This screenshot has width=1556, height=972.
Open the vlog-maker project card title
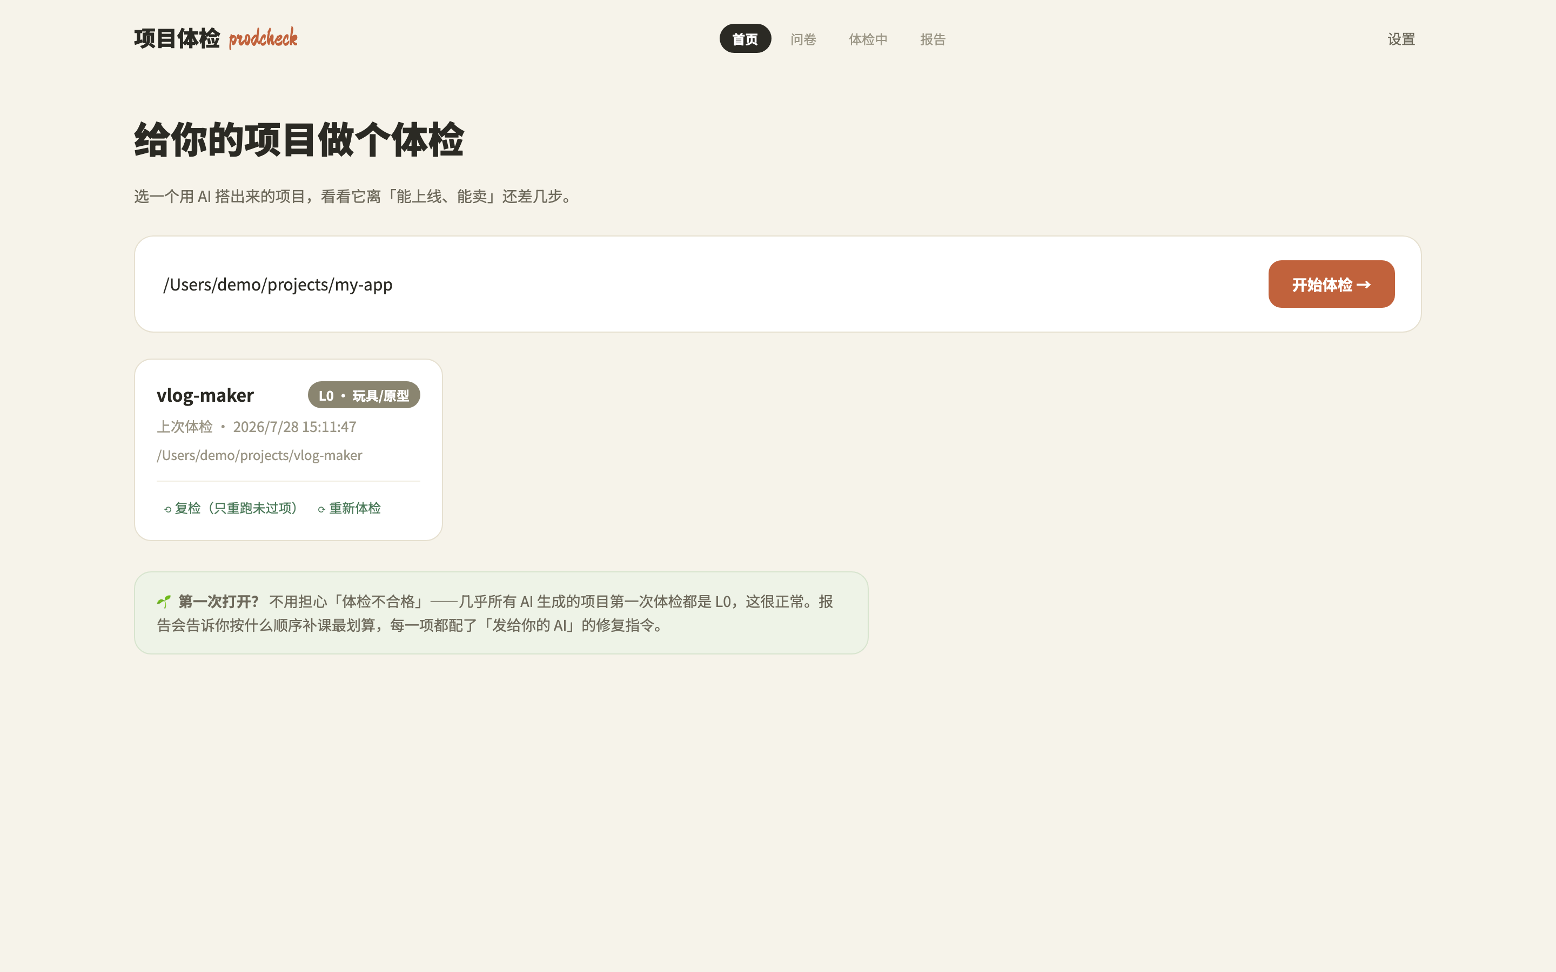click(x=205, y=395)
